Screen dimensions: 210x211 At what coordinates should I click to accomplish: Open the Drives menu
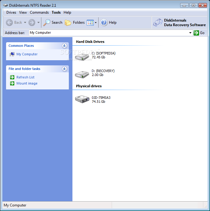coord(11,12)
